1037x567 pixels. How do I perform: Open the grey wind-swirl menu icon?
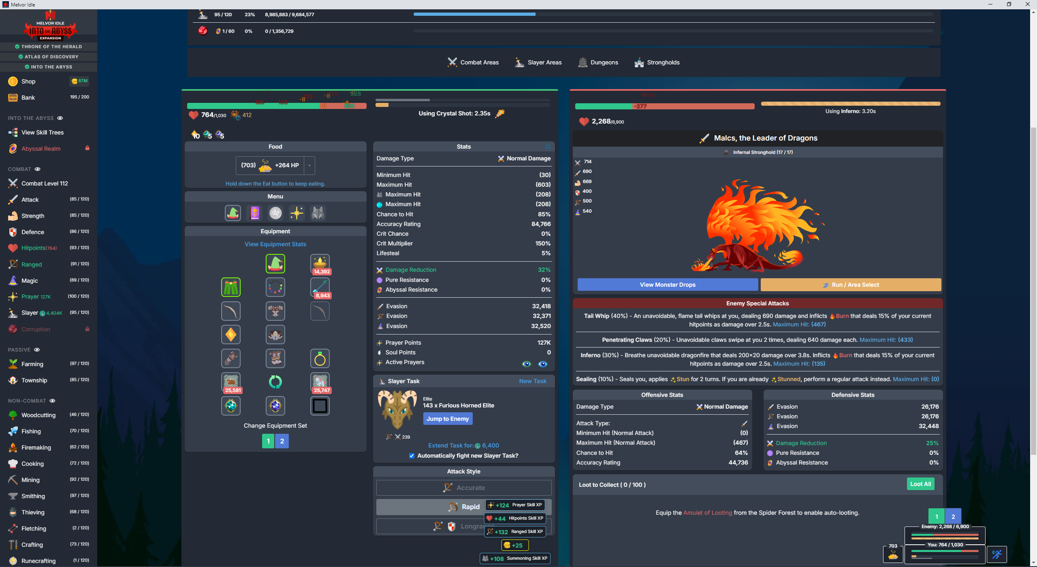tap(275, 213)
